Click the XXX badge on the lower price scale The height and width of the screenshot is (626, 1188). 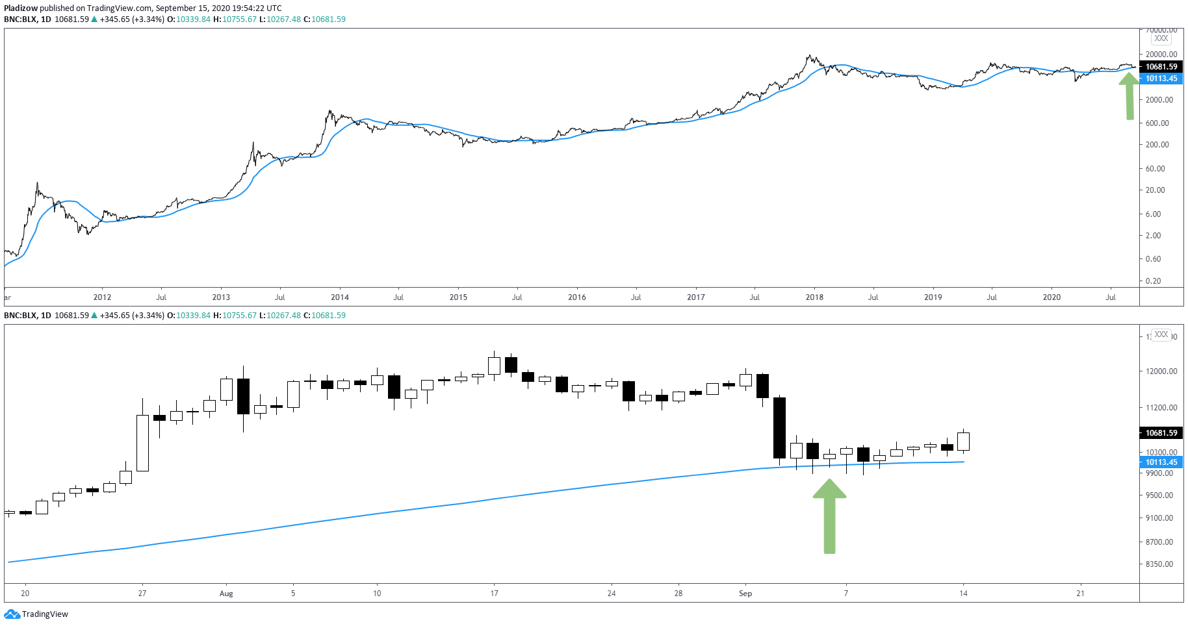1161,335
